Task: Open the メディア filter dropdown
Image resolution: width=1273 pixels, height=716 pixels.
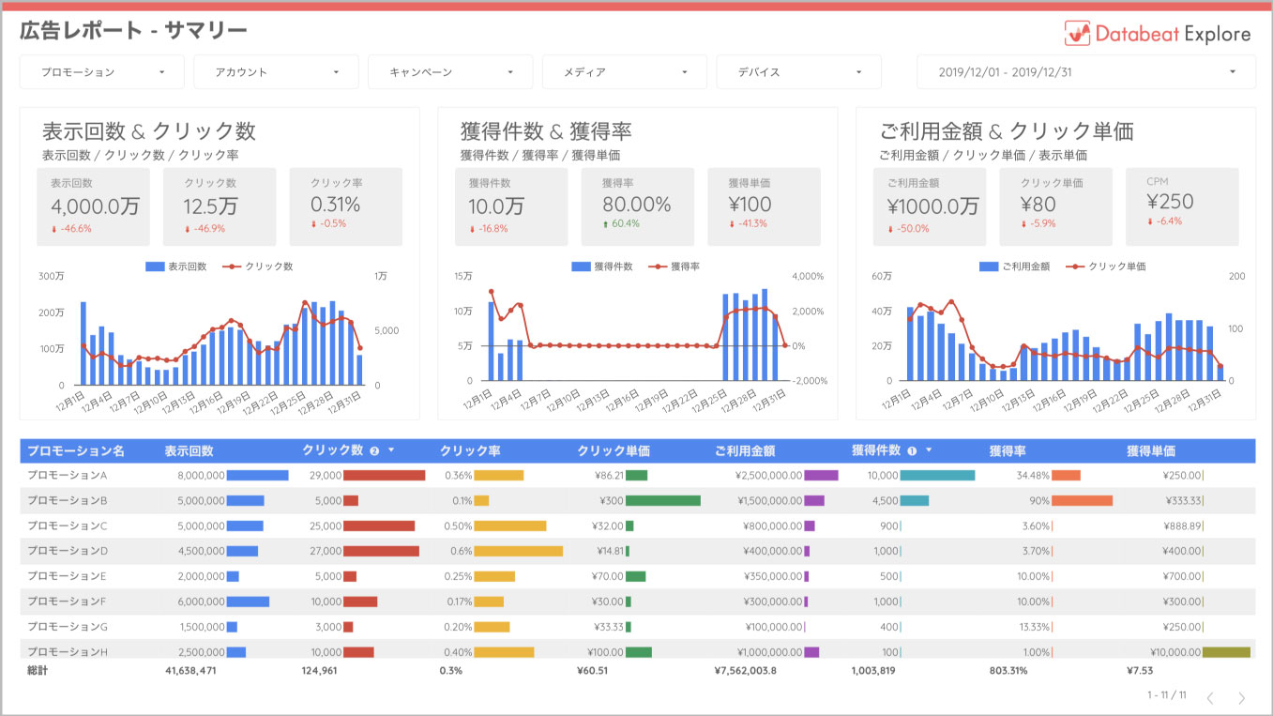Action: pyautogui.click(x=625, y=72)
